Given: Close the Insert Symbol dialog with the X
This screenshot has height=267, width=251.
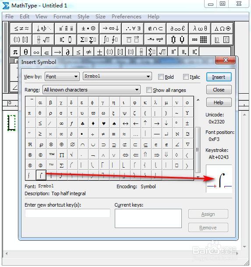Looking at the screenshot, I should tap(226, 60).
